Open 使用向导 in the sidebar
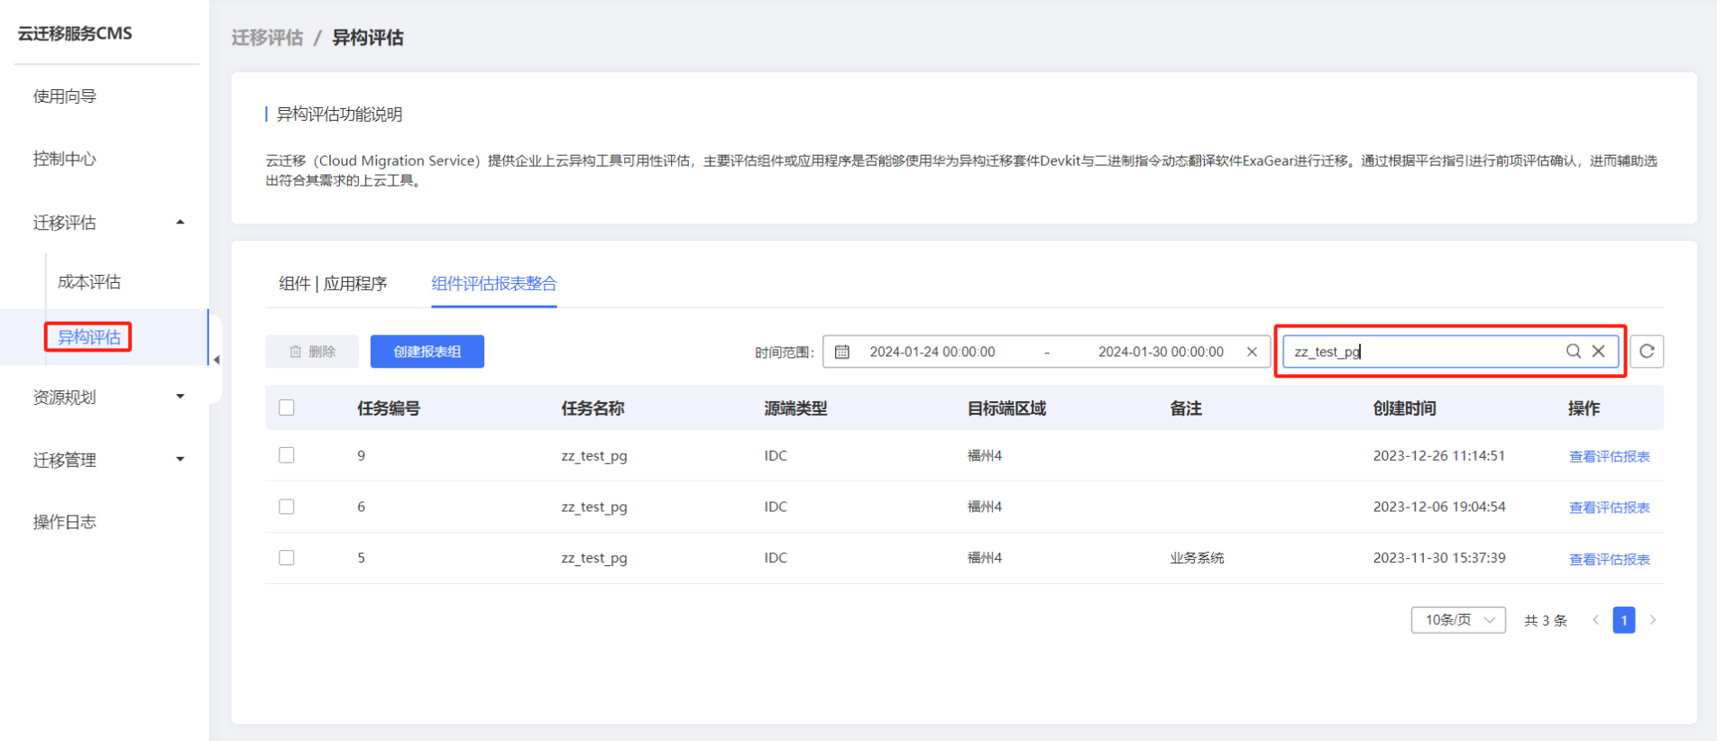This screenshot has height=741, width=1717. click(x=65, y=96)
